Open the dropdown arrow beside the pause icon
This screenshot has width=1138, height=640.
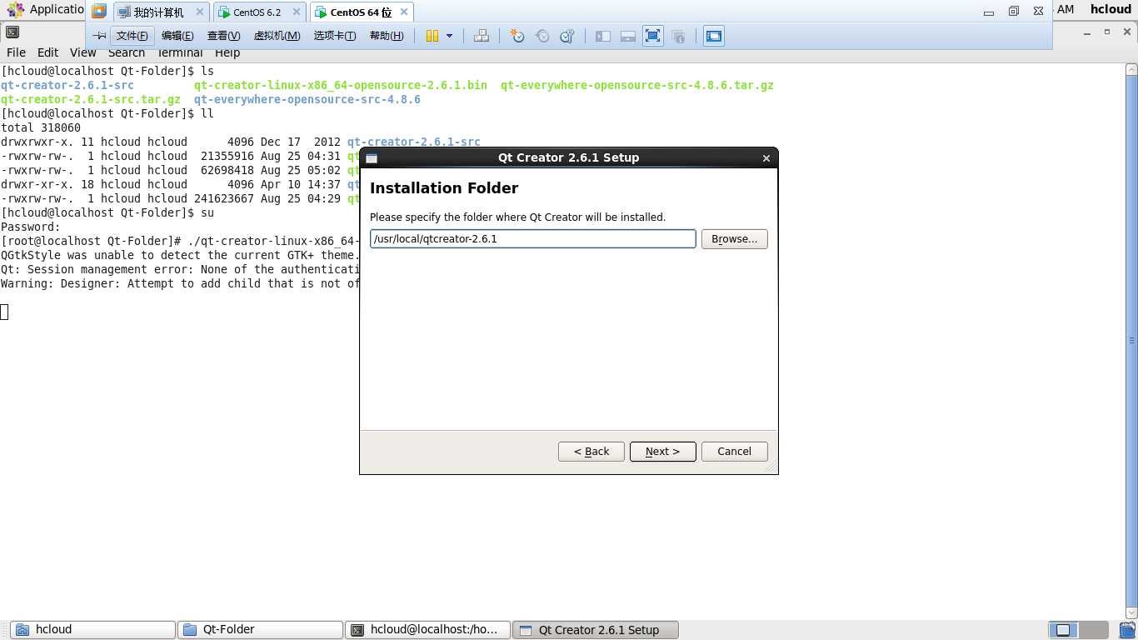point(450,36)
